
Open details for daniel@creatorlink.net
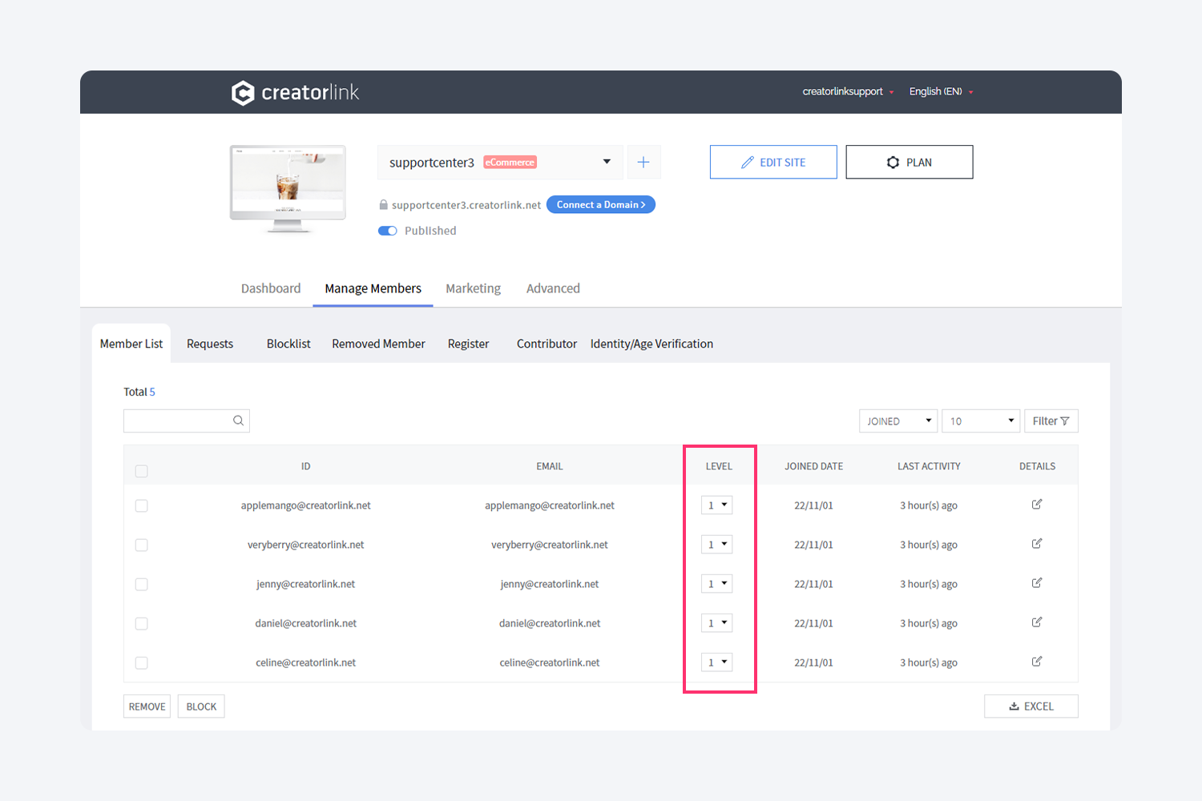[1037, 622]
